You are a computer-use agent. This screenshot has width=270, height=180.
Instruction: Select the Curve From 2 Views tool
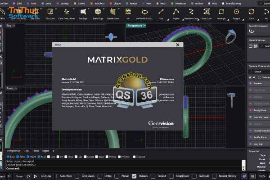tap(67, 13)
